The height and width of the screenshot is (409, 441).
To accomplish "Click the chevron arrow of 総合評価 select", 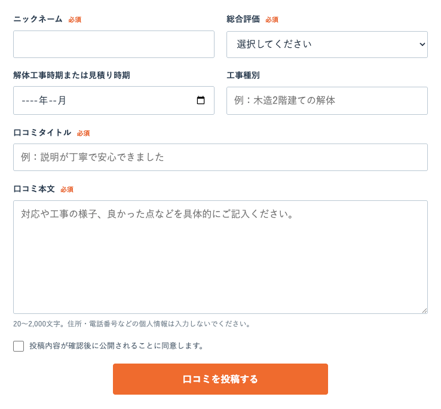I will [x=422, y=44].
